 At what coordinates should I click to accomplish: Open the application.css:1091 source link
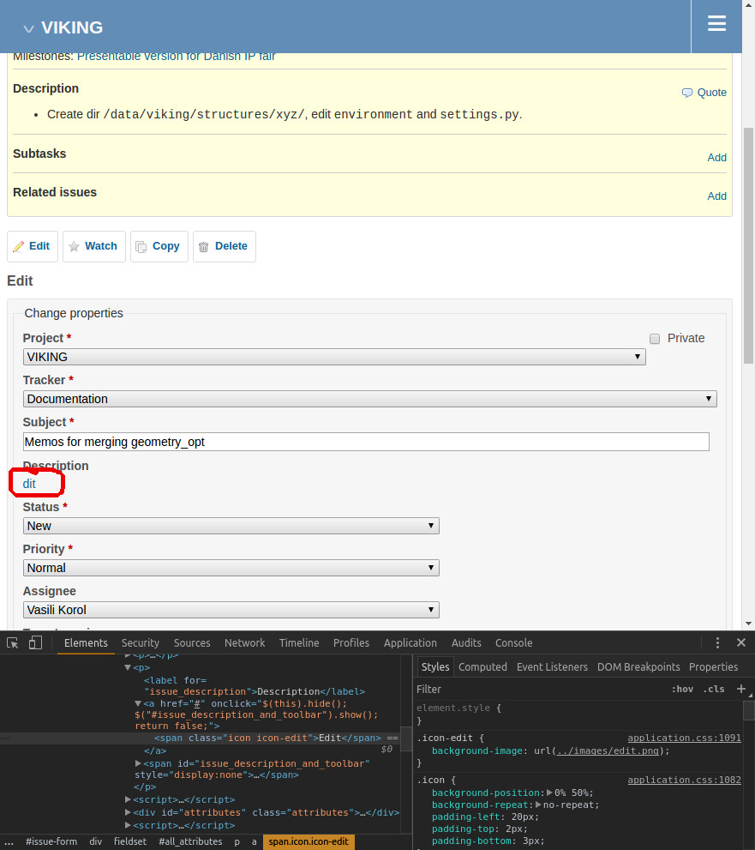coord(684,738)
